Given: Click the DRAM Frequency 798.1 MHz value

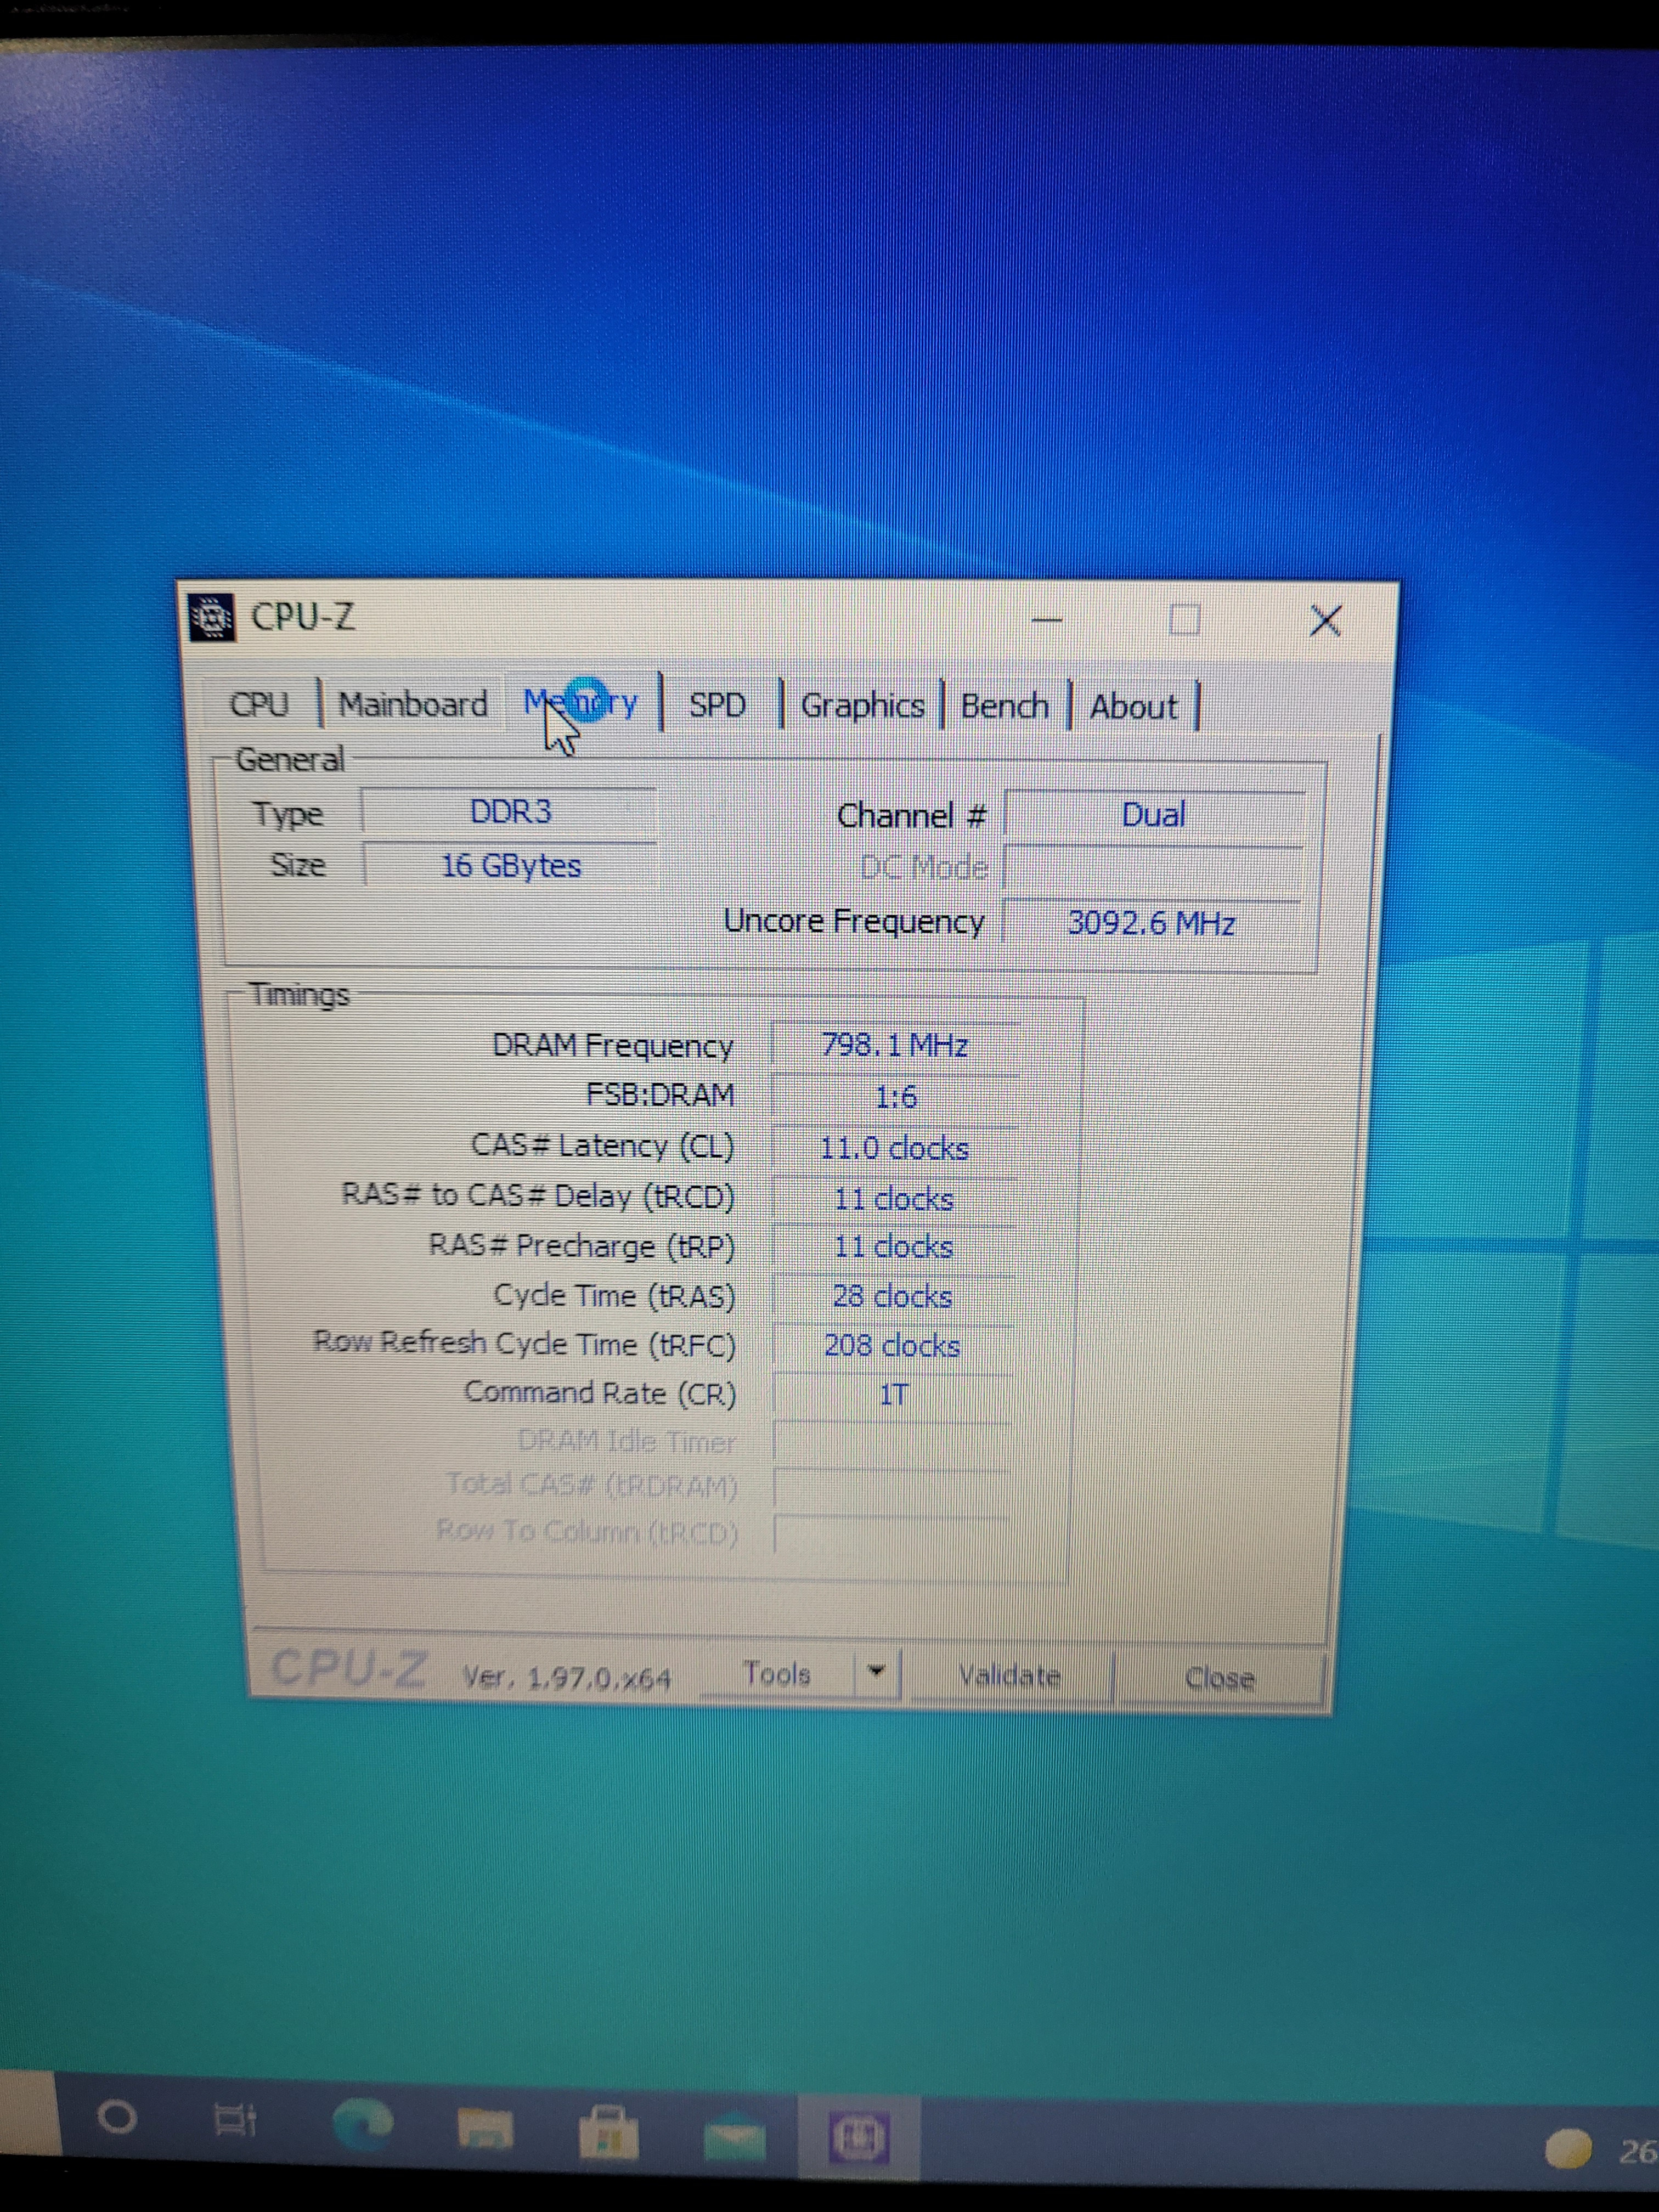Looking at the screenshot, I should click(895, 1046).
